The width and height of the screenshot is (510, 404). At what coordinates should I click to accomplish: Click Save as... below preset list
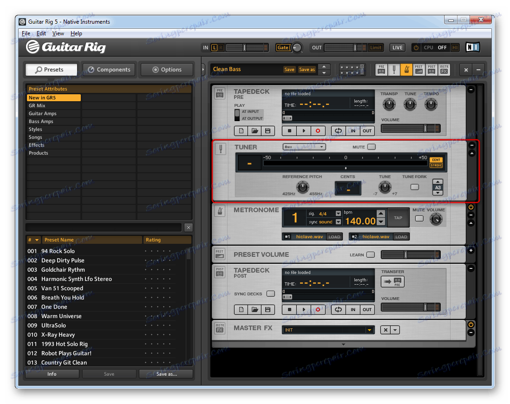pyautogui.click(x=167, y=374)
